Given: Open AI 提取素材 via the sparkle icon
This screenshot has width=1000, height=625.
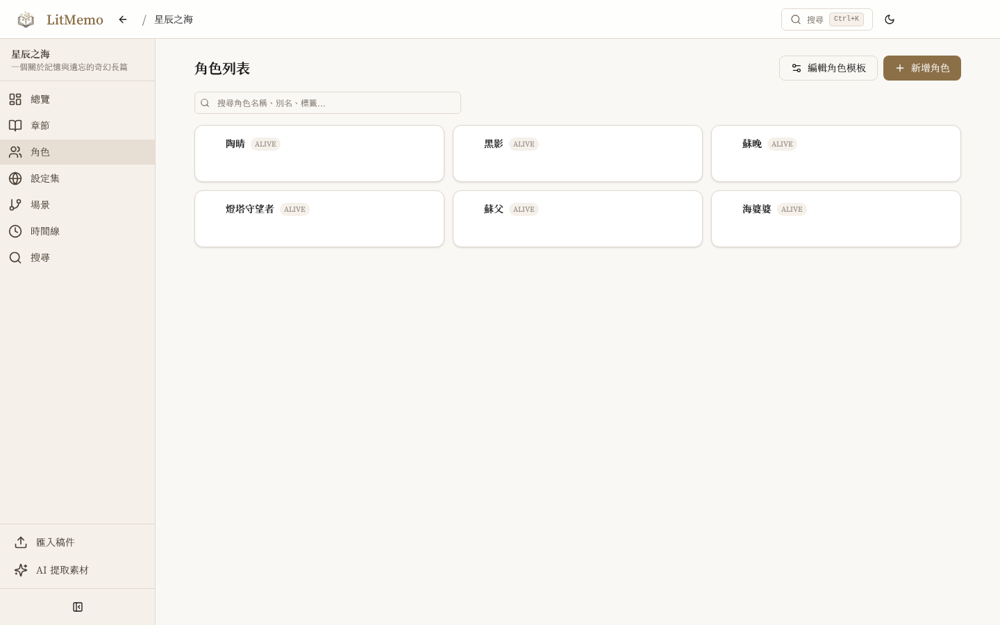Looking at the screenshot, I should click(x=21, y=570).
